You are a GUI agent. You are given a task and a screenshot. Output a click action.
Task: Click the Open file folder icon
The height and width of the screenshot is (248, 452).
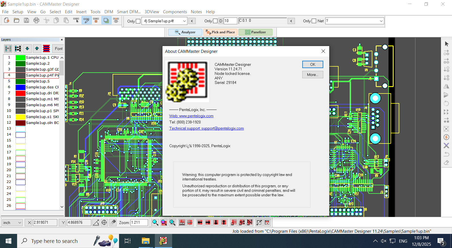pyautogui.click(x=16, y=20)
